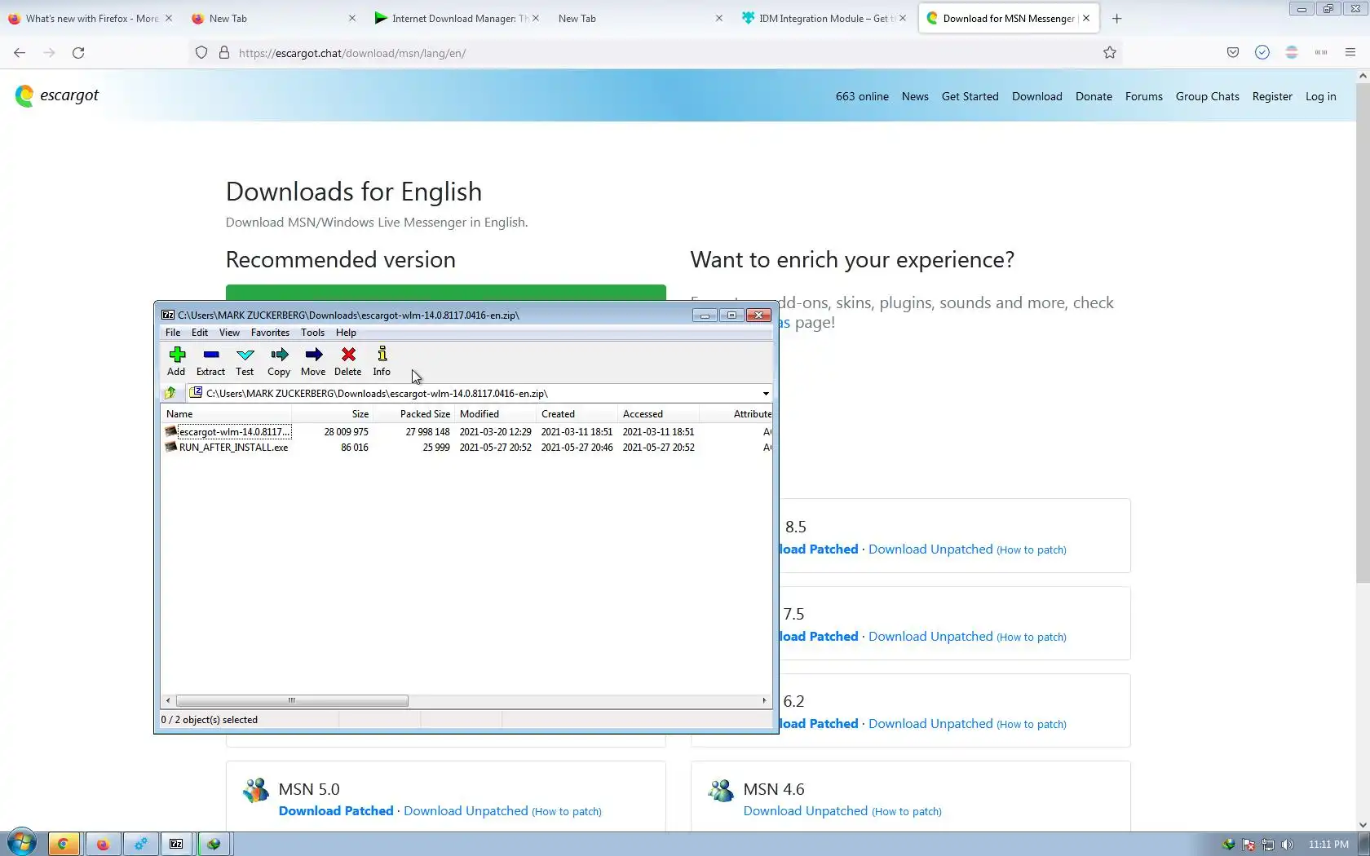
Task: Open the File menu in 7-Zip
Action: [173, 333]
